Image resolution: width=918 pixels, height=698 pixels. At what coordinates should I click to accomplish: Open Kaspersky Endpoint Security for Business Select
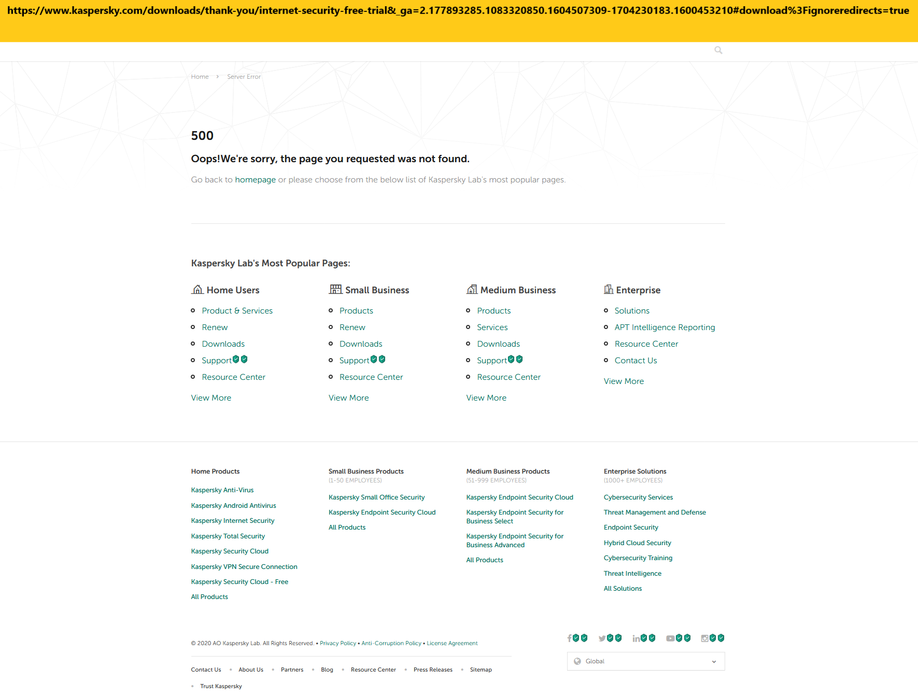515,517
